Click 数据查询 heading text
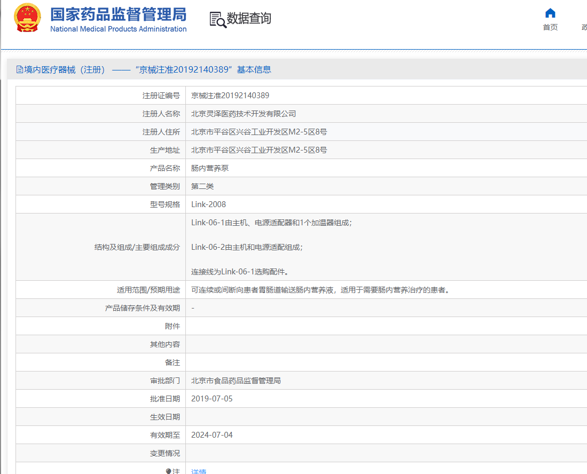The height and width of the screenshot is (474, 587). pos(249,18)
